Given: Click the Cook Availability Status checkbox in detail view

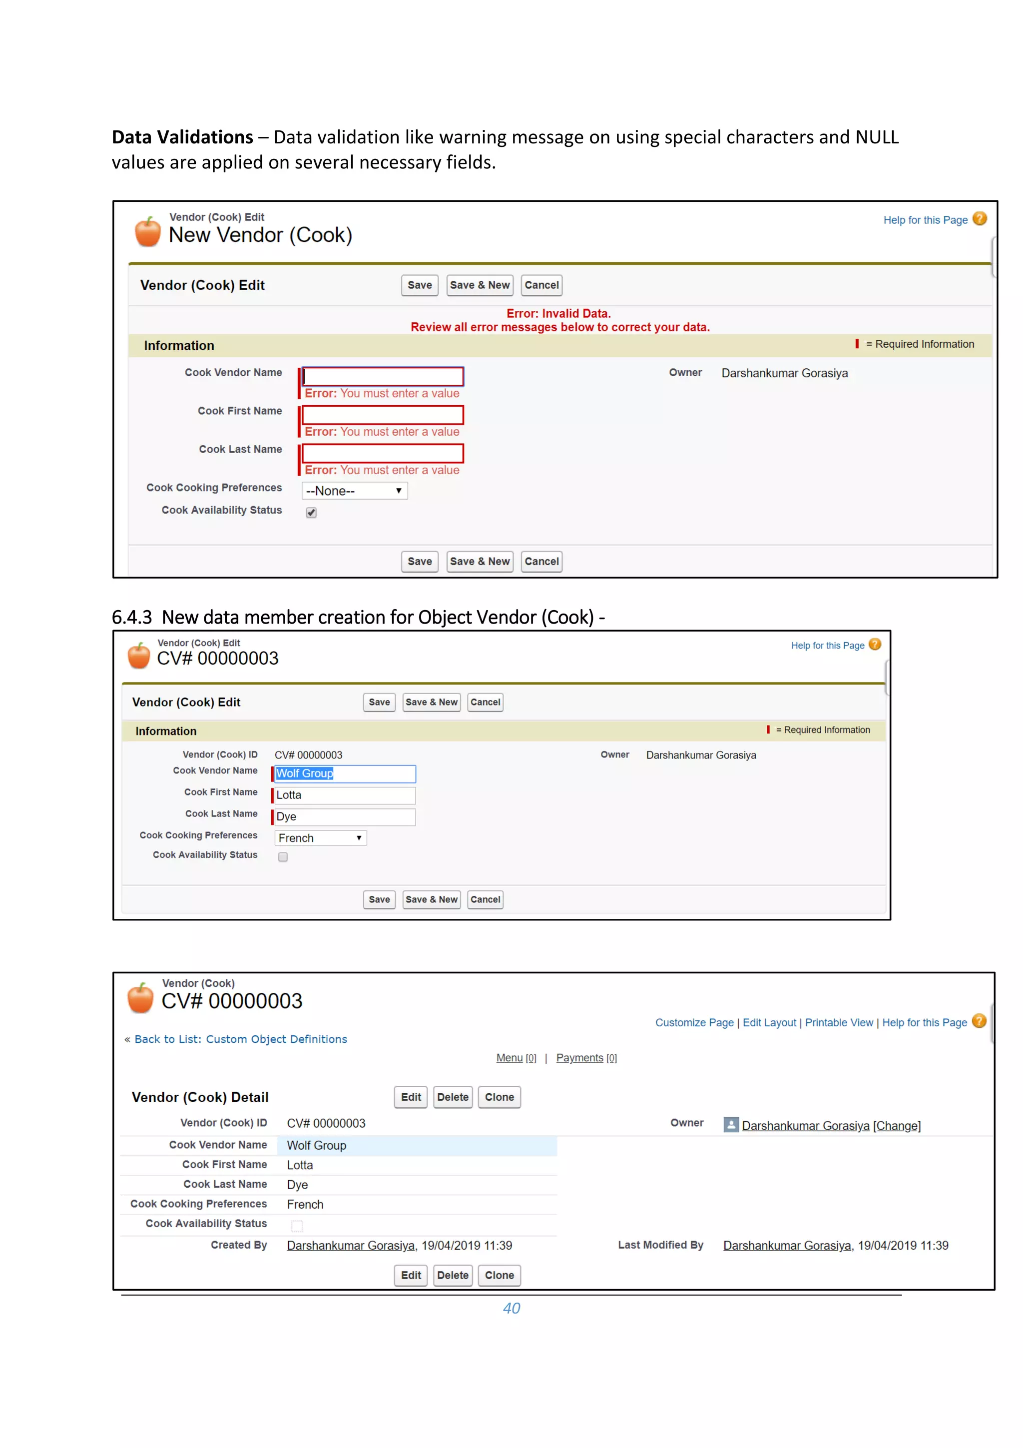Looking at the screenshot, I should (297, 1225).
